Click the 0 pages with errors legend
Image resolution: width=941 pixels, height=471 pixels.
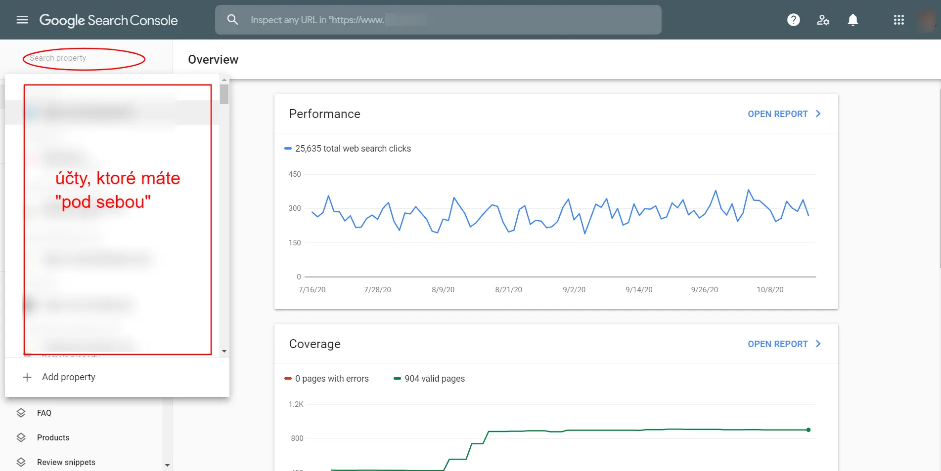(x=326, y=379)
